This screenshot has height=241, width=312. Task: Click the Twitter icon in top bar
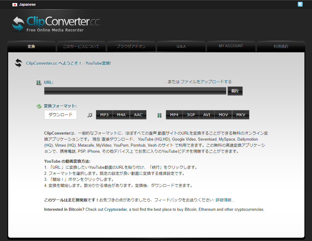[300, 4]
